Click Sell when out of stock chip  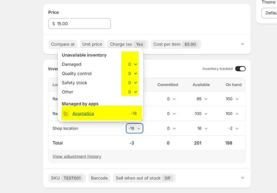(x=144, y=178)
